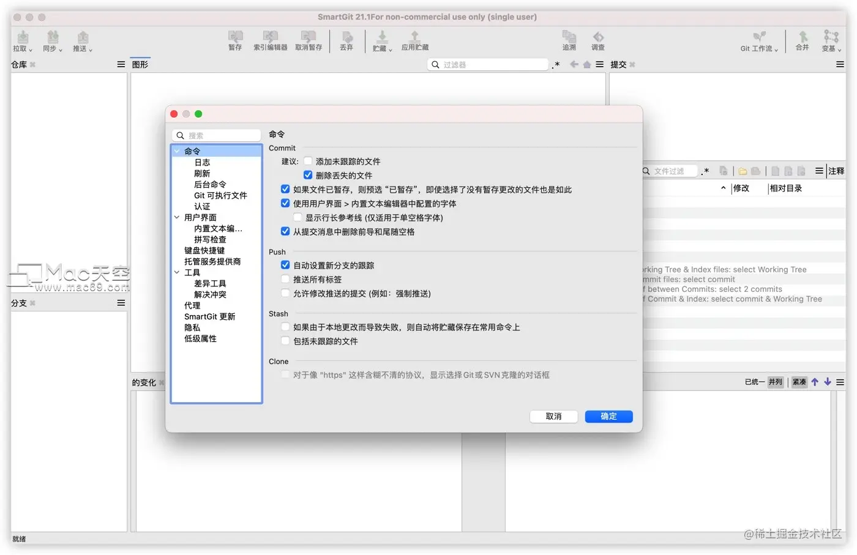Image resolution: width=857 pixels, height=555 pixels.
Task: Enable 包括未跟踪的文件 checkbox
Action: click(x=285, y=341)
